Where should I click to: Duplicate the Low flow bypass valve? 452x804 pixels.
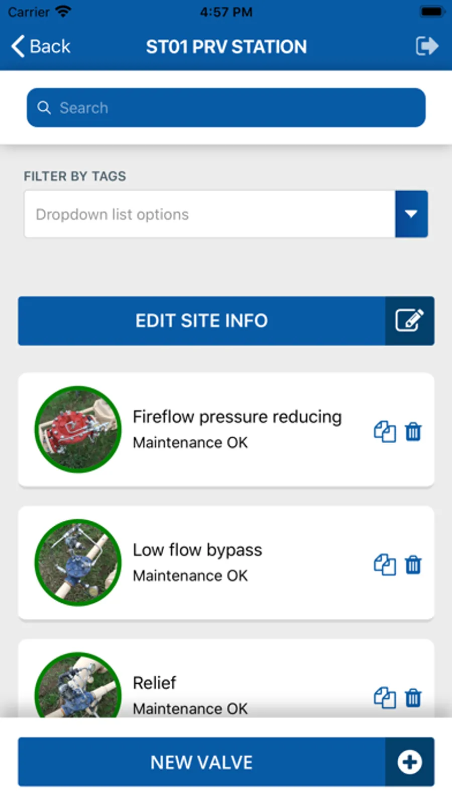pos(385,565)
